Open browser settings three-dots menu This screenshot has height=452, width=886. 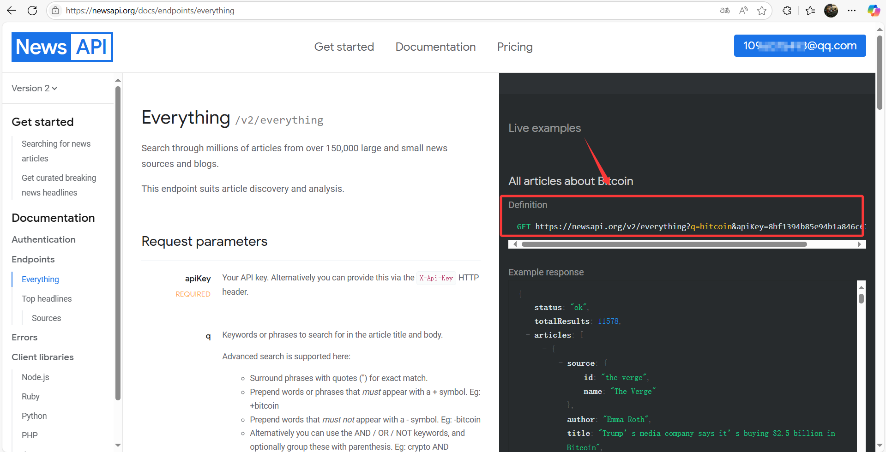[852, 11]
